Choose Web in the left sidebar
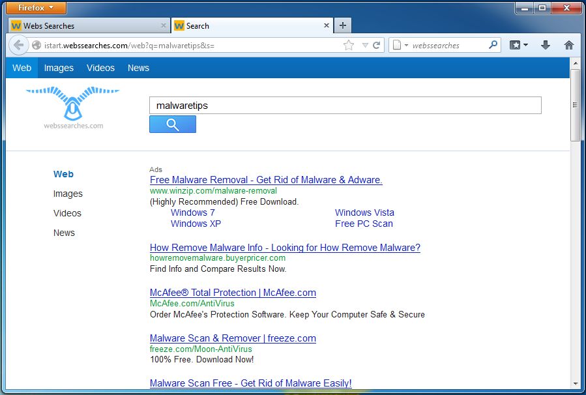This screenshot has height=395, width=586. (63, 174)
